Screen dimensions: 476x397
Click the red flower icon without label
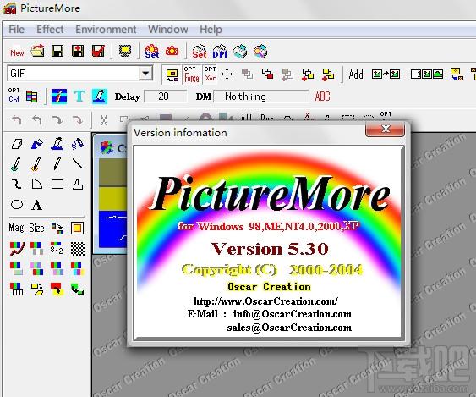(x=172, y=51)
